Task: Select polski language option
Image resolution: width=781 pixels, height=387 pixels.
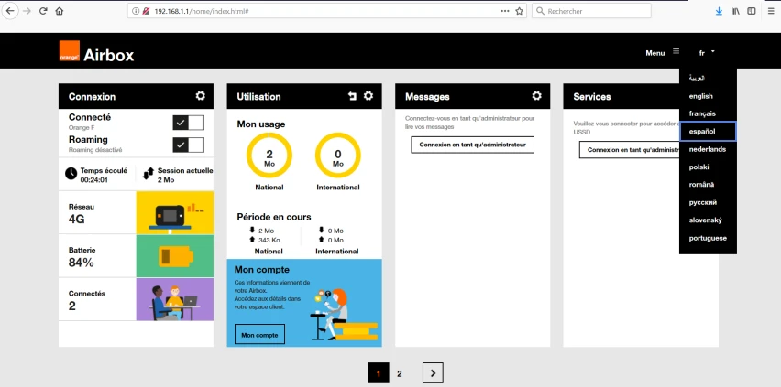Action: pos(698,167)
